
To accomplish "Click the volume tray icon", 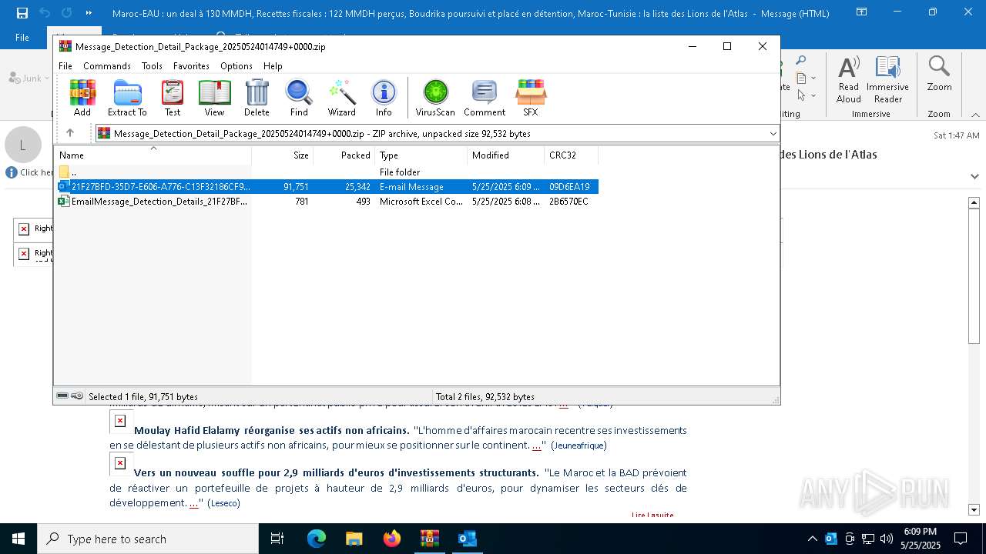I will tap(886, 539).
